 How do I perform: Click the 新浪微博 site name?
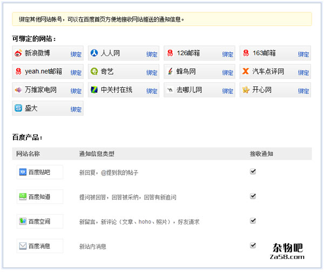(x=37, y=53)
